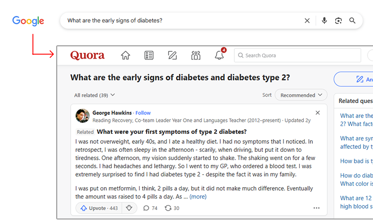Expand the All related (39) dropdown
Image resolution: width=373 pixels, height=224 pixels.
[x=94, y=95]
